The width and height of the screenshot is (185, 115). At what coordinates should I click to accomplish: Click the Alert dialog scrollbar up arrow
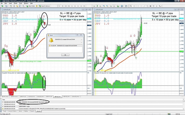(x=81, y=40)
